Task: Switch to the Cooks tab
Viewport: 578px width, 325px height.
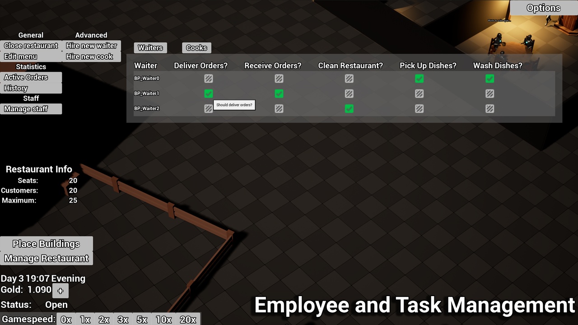Action: coord(196,47)
